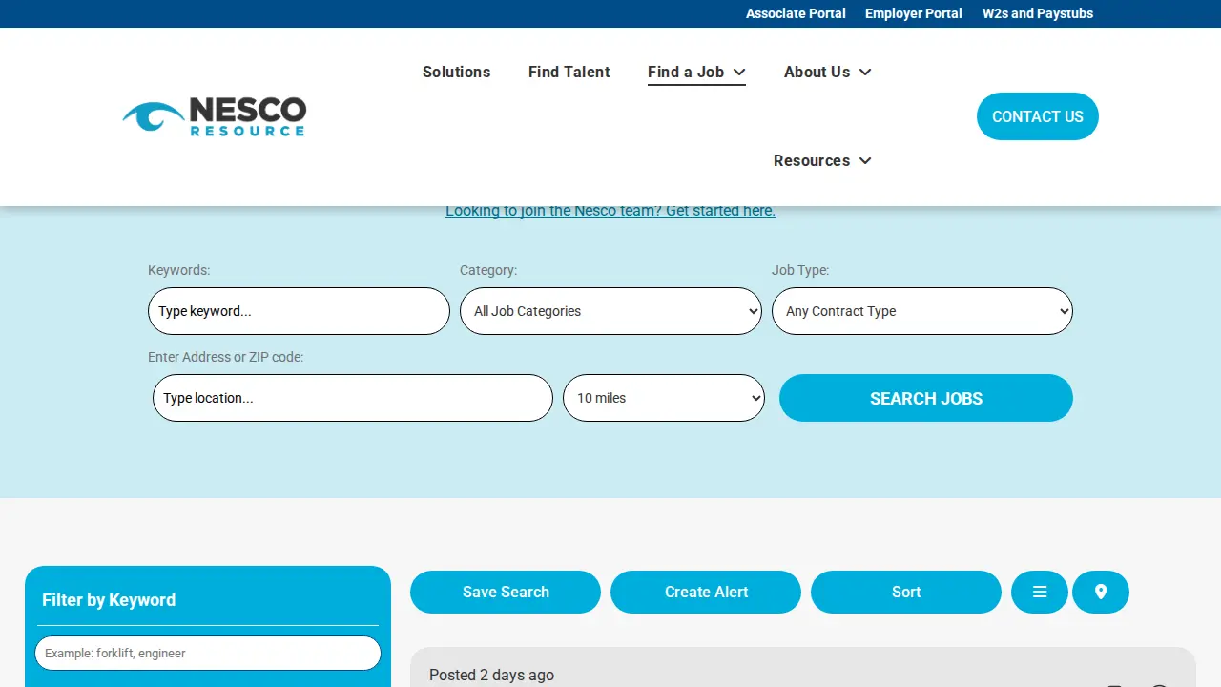Click the Sort button
This screenshot has width=1221, height=687.
[x=906, y=592]
